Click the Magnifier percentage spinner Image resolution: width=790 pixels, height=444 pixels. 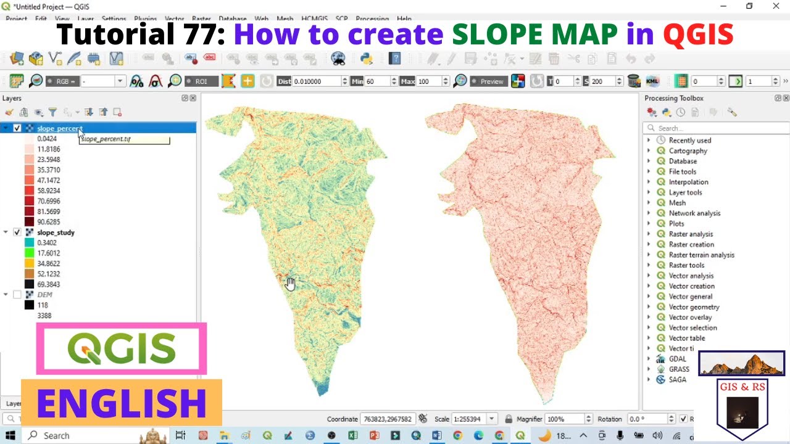(x=588, y=419)
